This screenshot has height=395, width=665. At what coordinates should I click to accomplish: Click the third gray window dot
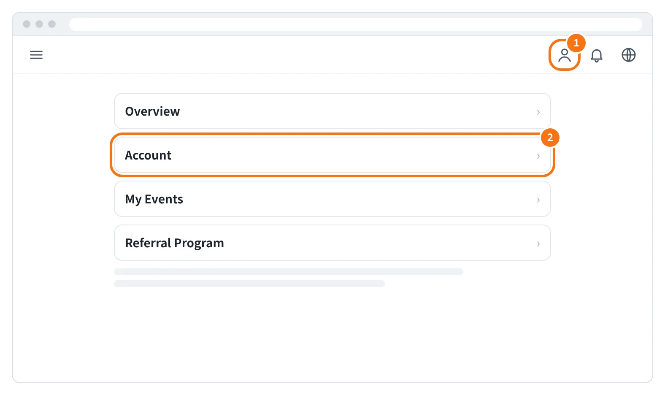(x=52, y=24)
